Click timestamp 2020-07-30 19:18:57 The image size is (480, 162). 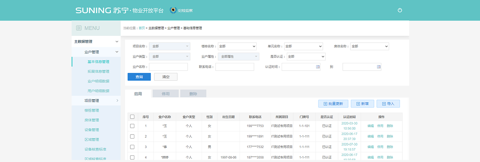click(349, 147)
